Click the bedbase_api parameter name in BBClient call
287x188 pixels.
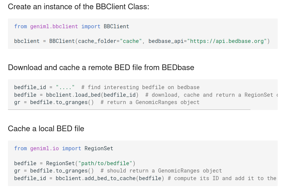[x=166, y=41]
